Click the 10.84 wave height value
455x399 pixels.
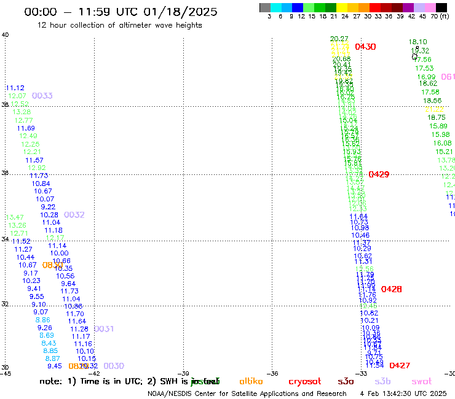pyautogui.click(x=41, y=184)
